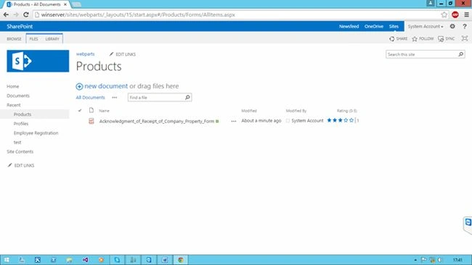This screenshot has height=265, width=472.
Task: Open Documents in left navigation
Action: (x=18, y=96)
